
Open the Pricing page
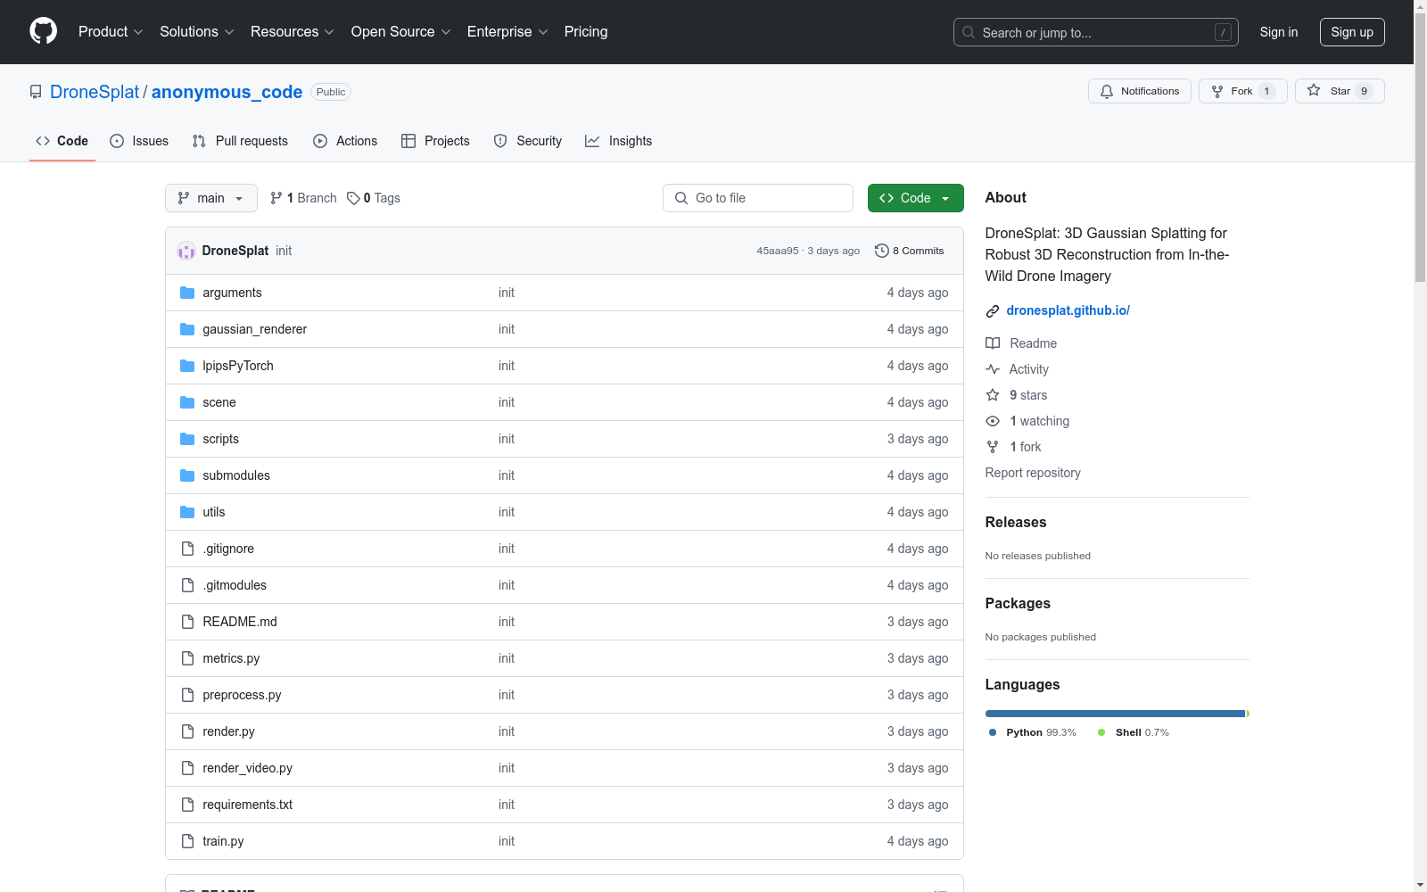click(x=586, y=31)
